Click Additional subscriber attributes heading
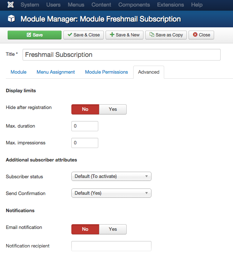This screenshot has height=253, width=233. (x=42, y=160)
